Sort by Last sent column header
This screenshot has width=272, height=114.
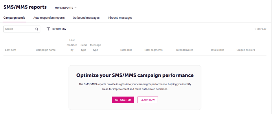coord(11,50)
